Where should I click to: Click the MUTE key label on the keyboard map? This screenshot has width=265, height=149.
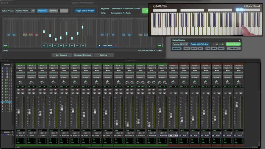point(30,35)
